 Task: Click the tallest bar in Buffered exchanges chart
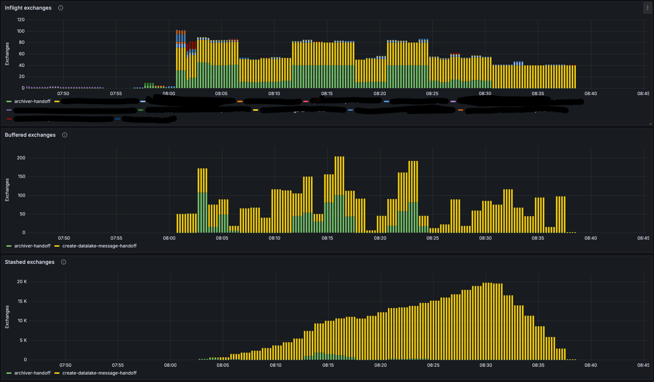coord(339,186)
